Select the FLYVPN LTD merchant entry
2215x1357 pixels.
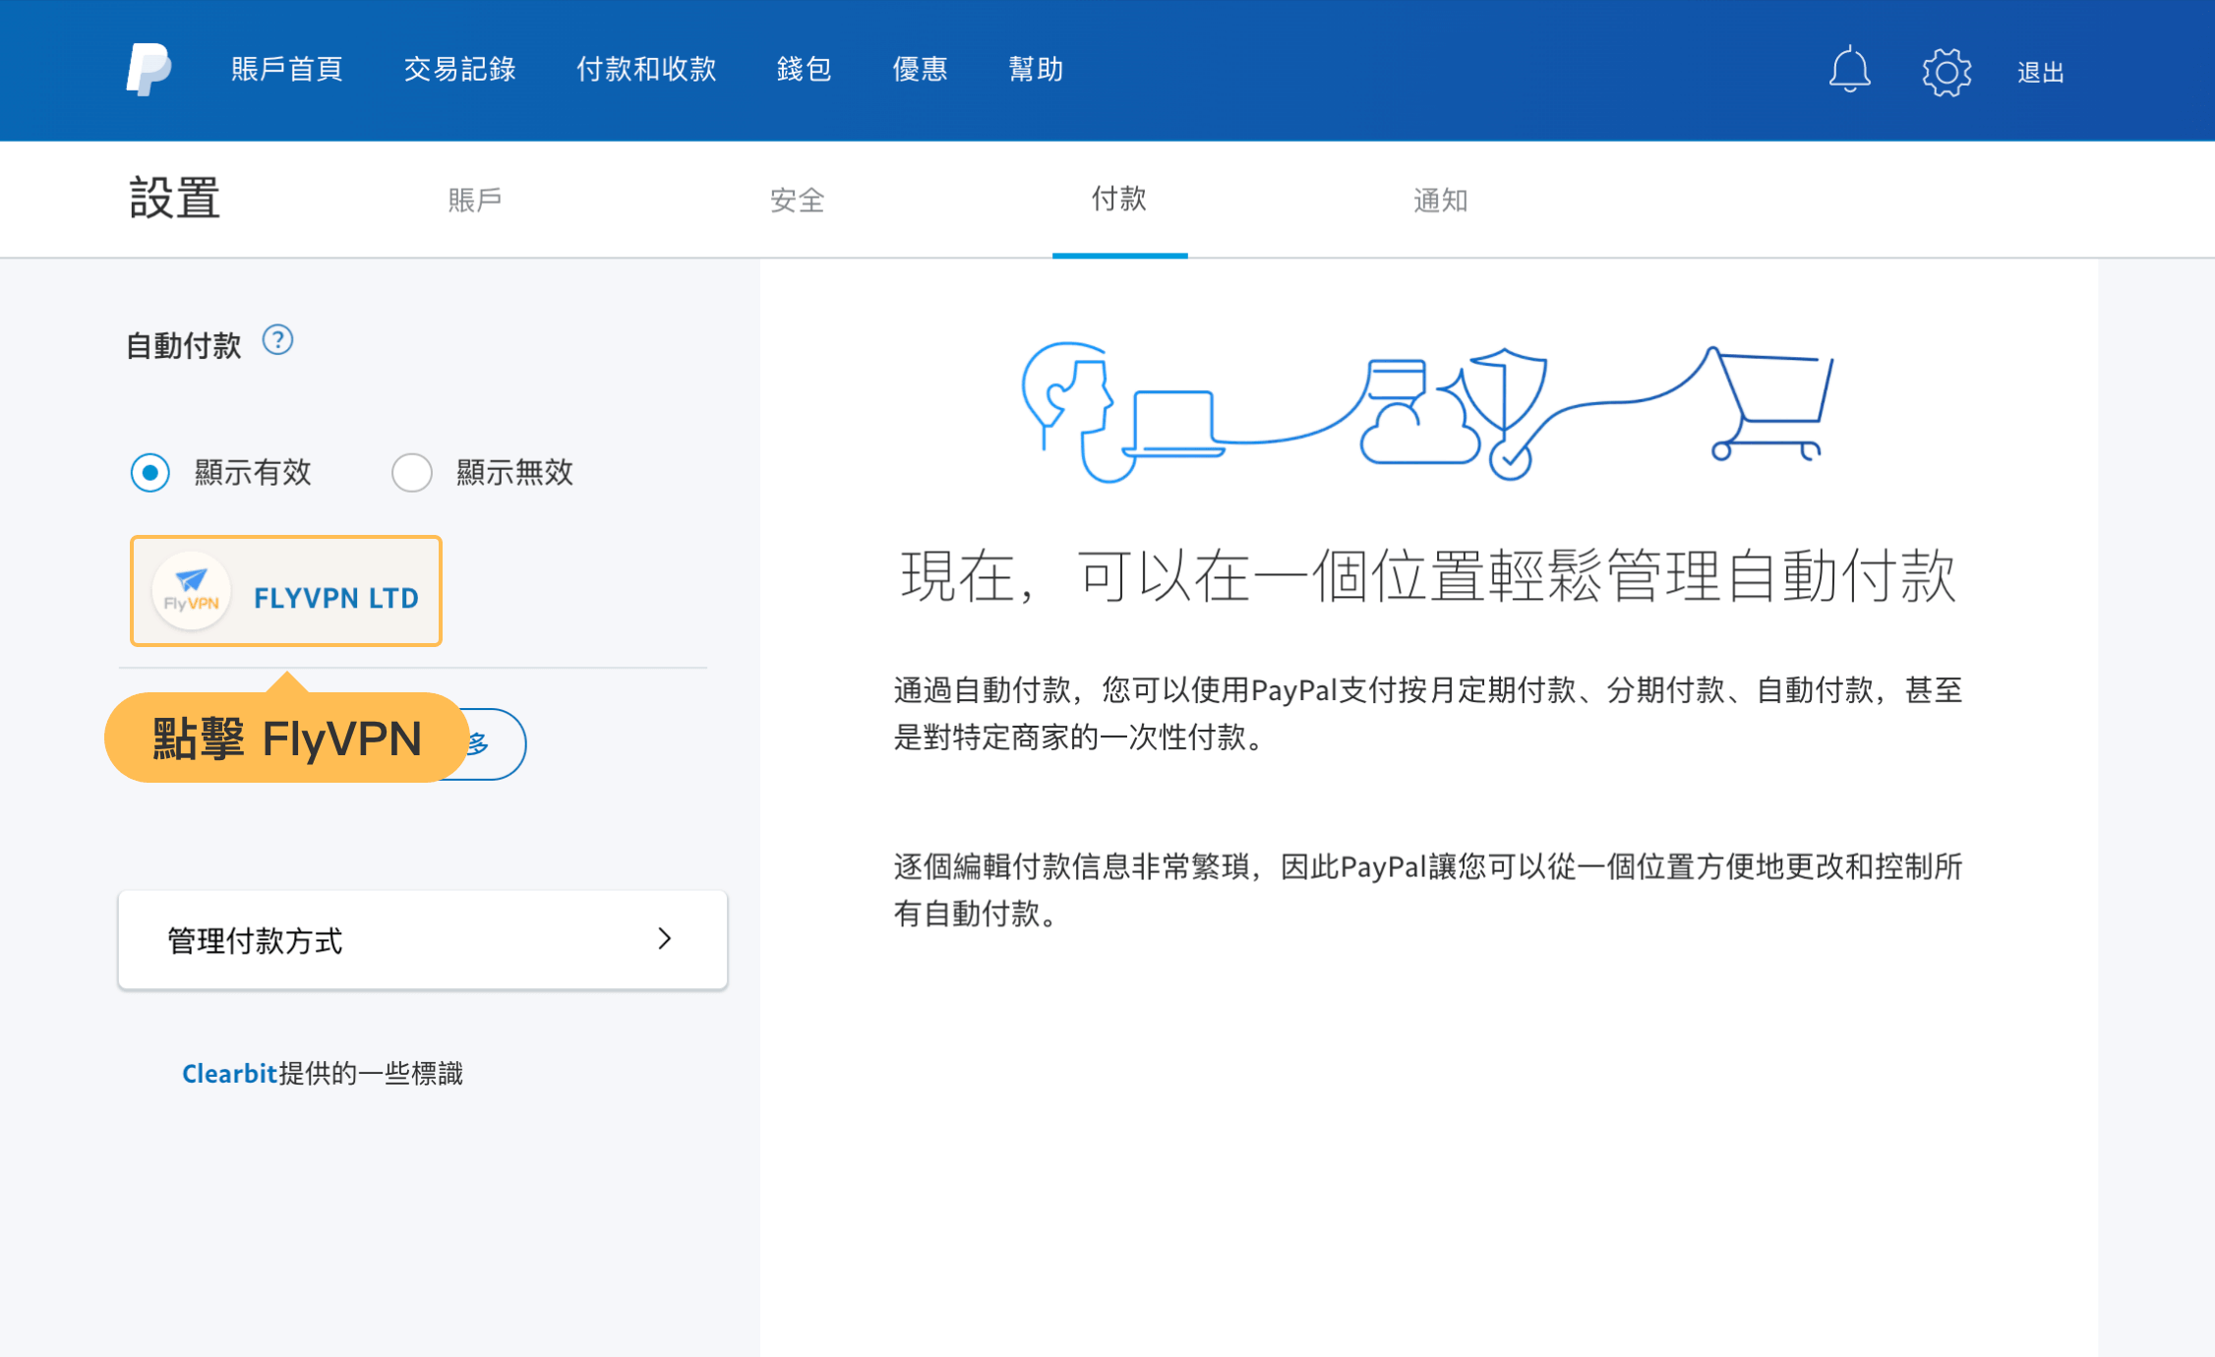pyautogui.click(x=335, y=598)
